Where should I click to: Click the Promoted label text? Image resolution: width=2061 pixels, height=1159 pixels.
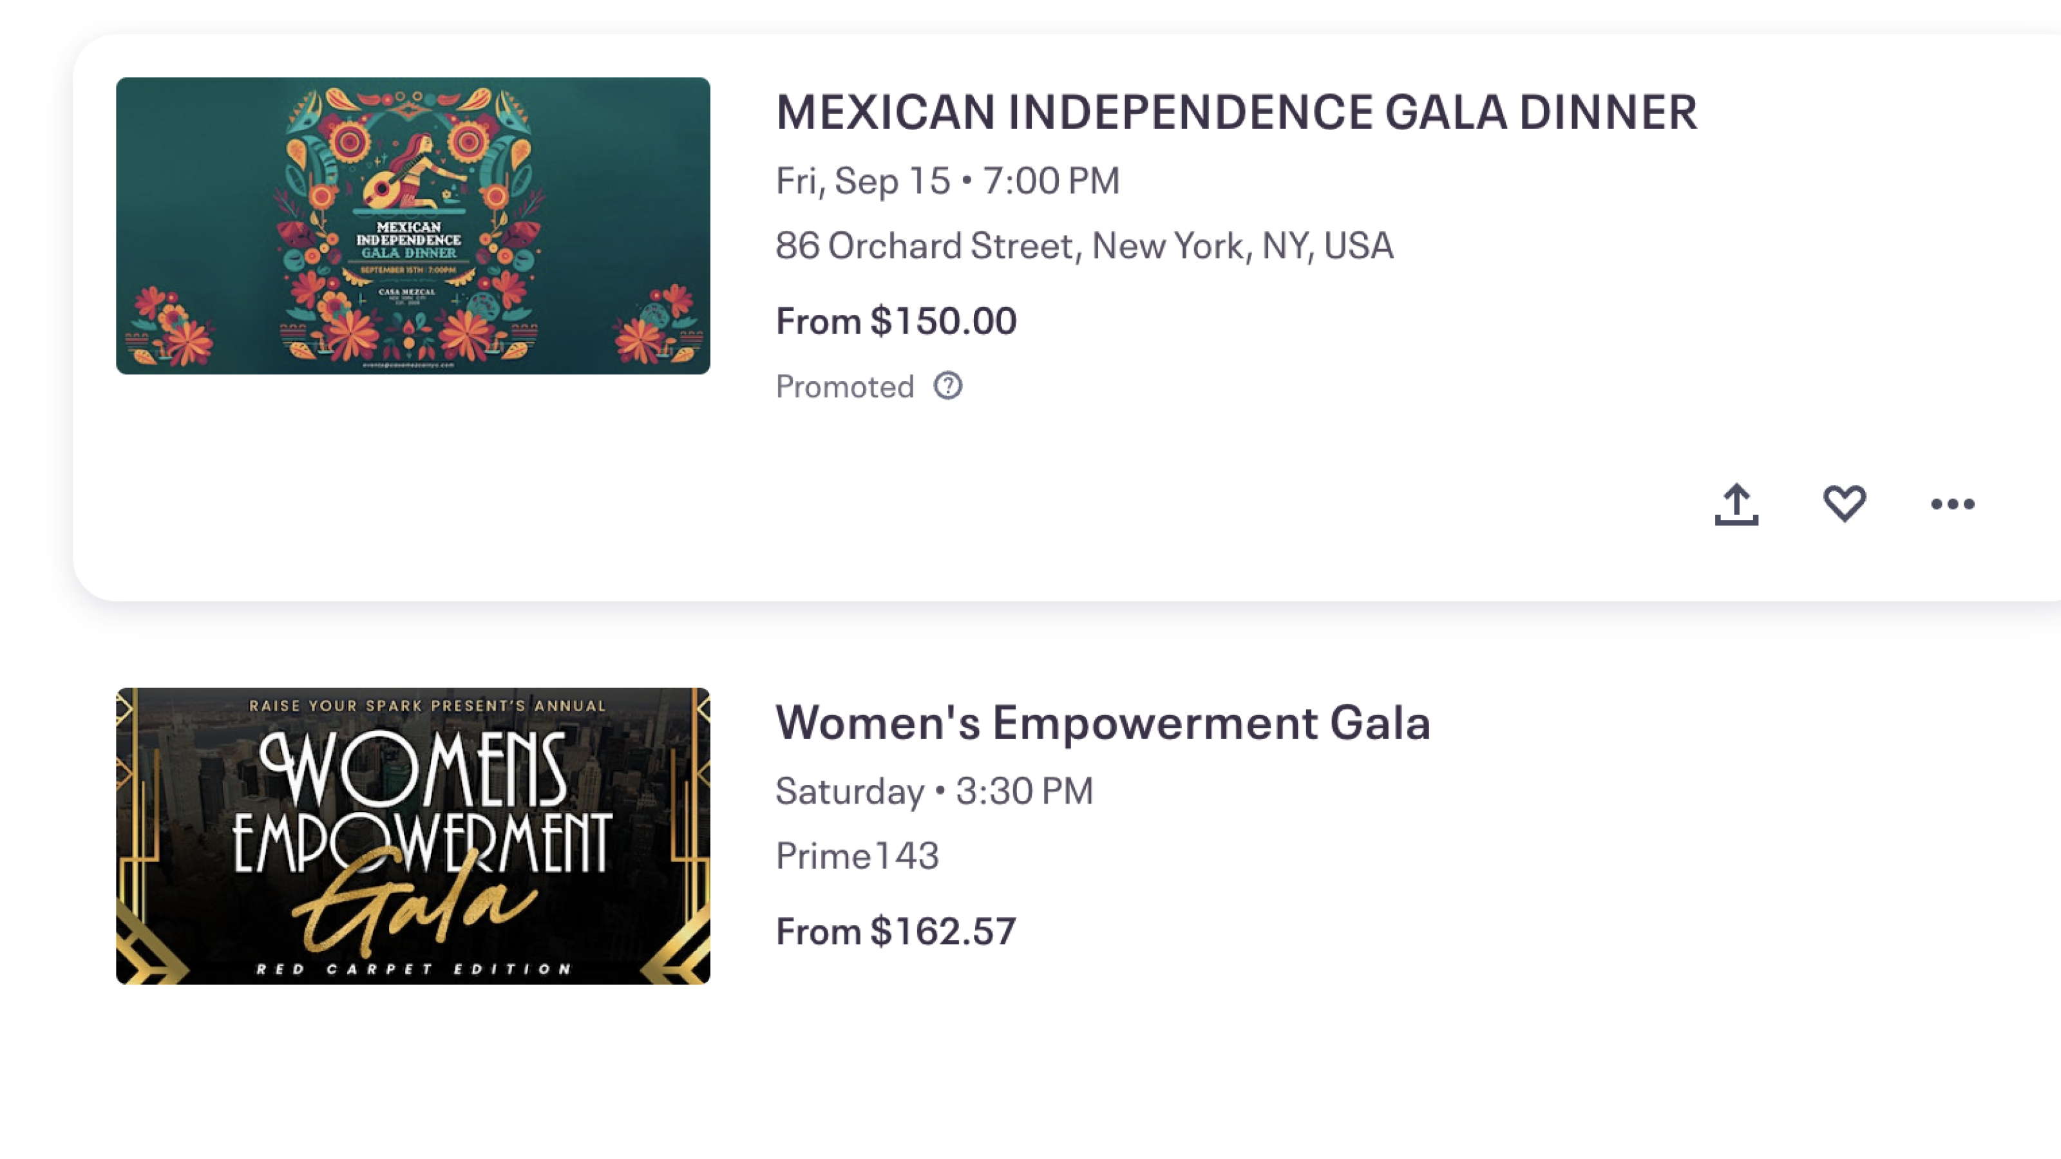pos(843,386)
